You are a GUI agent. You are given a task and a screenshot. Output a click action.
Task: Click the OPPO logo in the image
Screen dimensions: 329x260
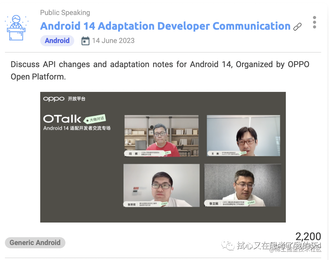pyautogui.click(x=54, y=99)
